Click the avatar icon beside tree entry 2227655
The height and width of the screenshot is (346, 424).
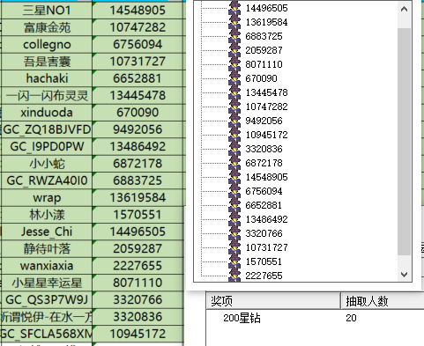point(234,276)
